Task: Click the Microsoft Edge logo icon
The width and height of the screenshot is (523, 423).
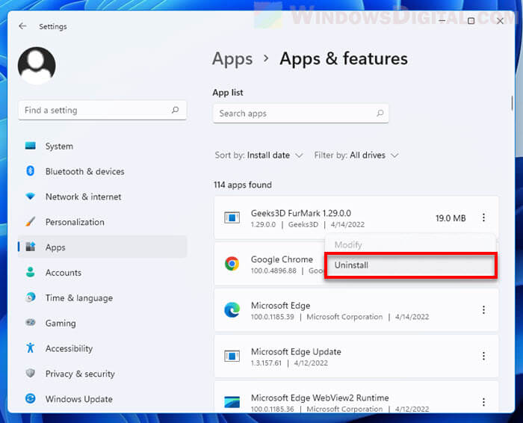Action: [232, 310]
